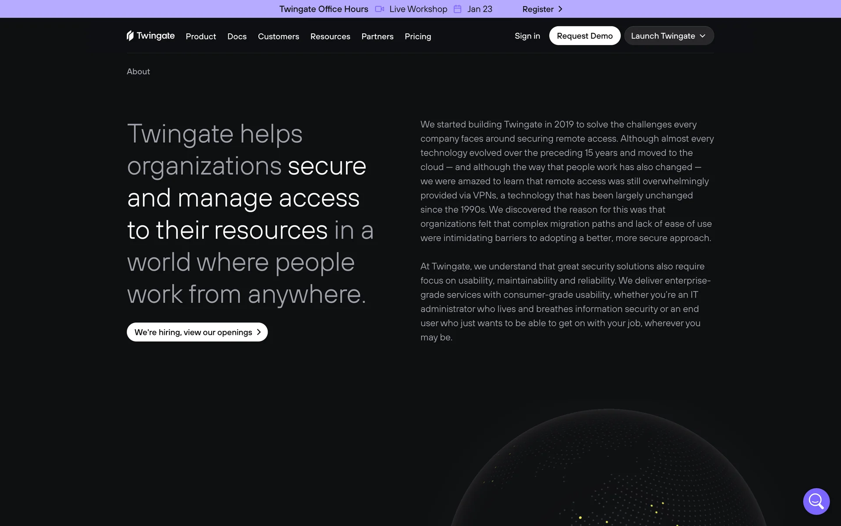Click Sign in link
Screen dimensions: 841x526
click(527, 36)
